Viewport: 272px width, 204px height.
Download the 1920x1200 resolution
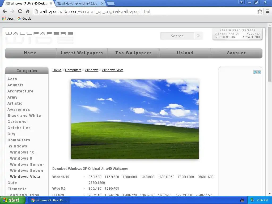pos(186,177)
